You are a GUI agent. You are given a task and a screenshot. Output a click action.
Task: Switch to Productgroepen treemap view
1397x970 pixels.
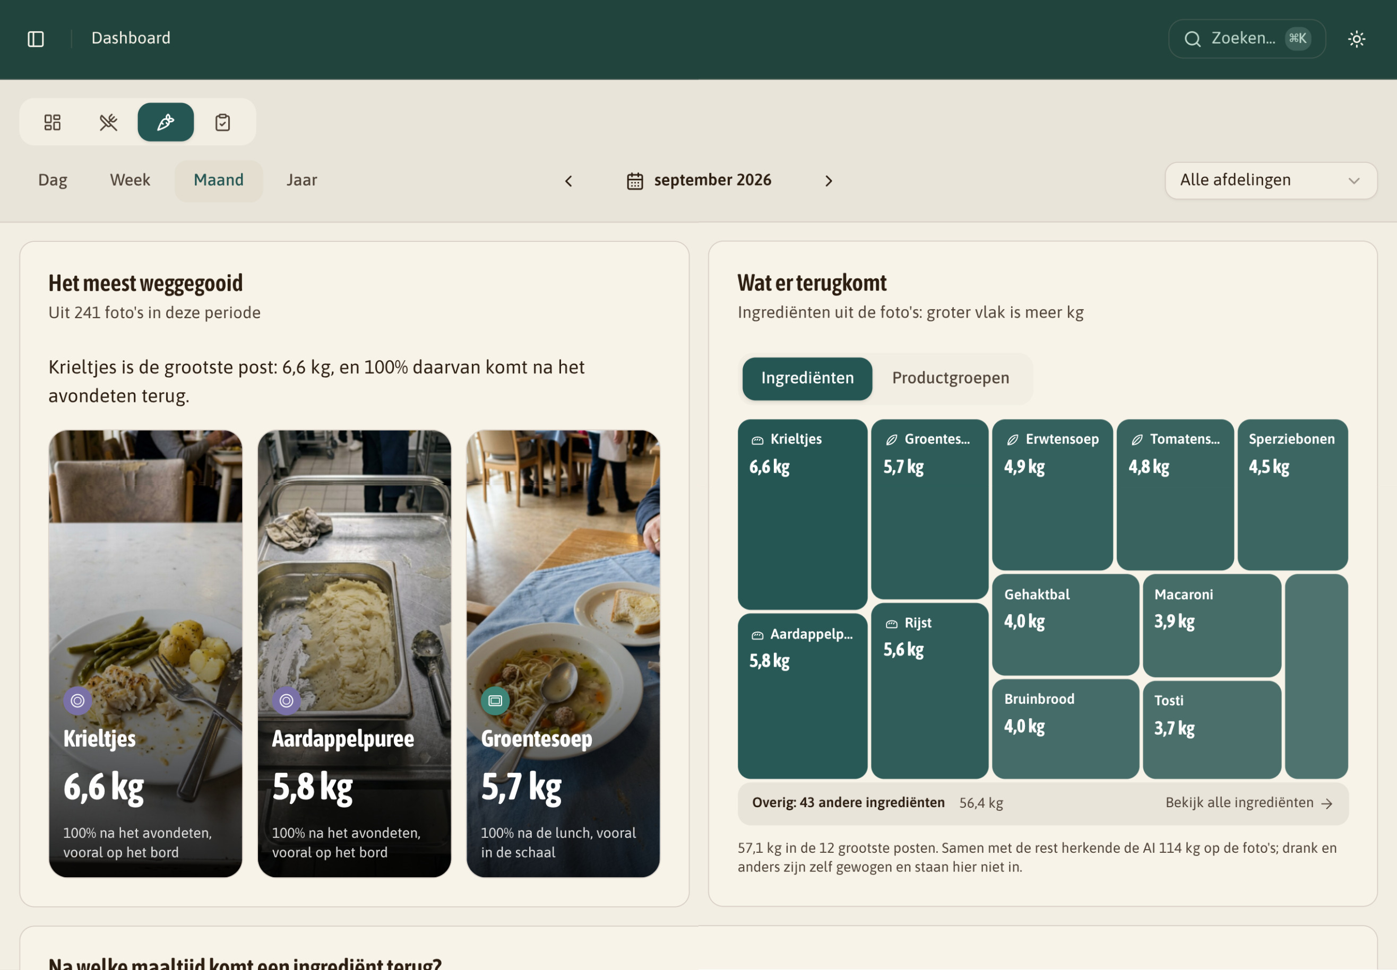[951, 379]
